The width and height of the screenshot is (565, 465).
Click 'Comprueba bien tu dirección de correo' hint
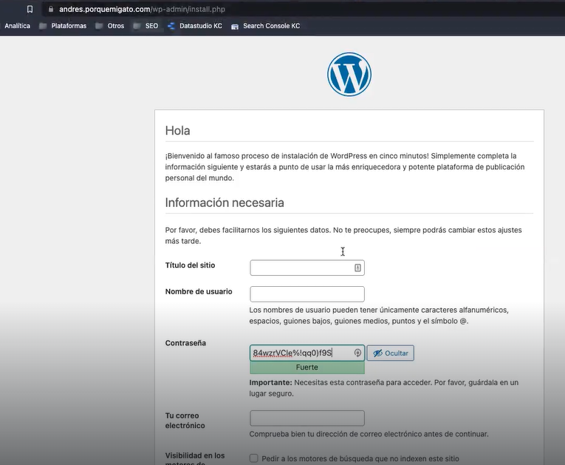(369, 434)
